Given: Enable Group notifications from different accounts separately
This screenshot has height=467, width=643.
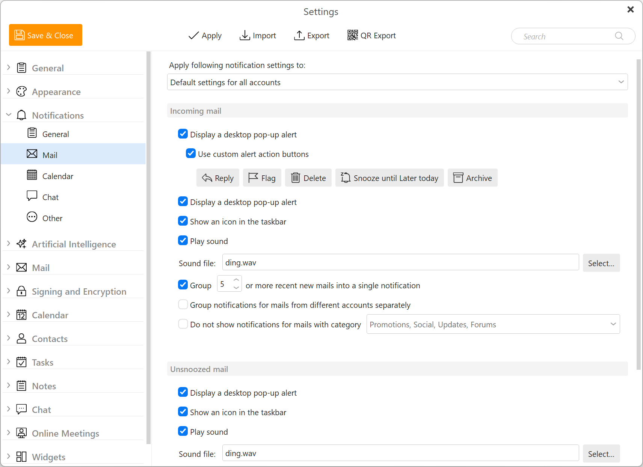Looking at the screenshot, I should pyautogui.click(x=183, y=304).
